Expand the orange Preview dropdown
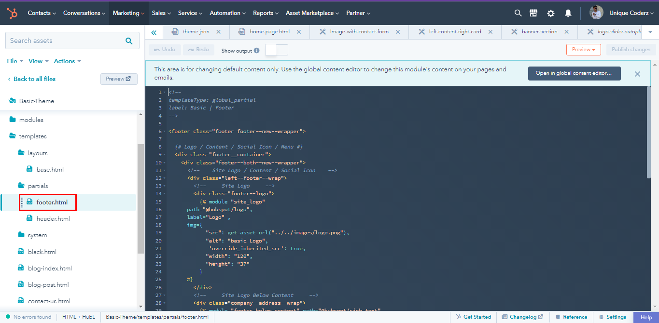The image size is (659, 323). 583,49
